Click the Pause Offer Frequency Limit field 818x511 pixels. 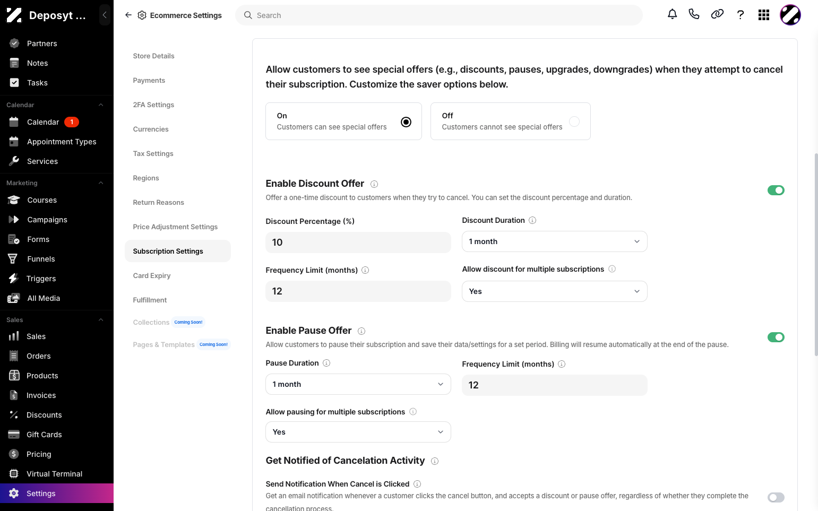[554, 385]
